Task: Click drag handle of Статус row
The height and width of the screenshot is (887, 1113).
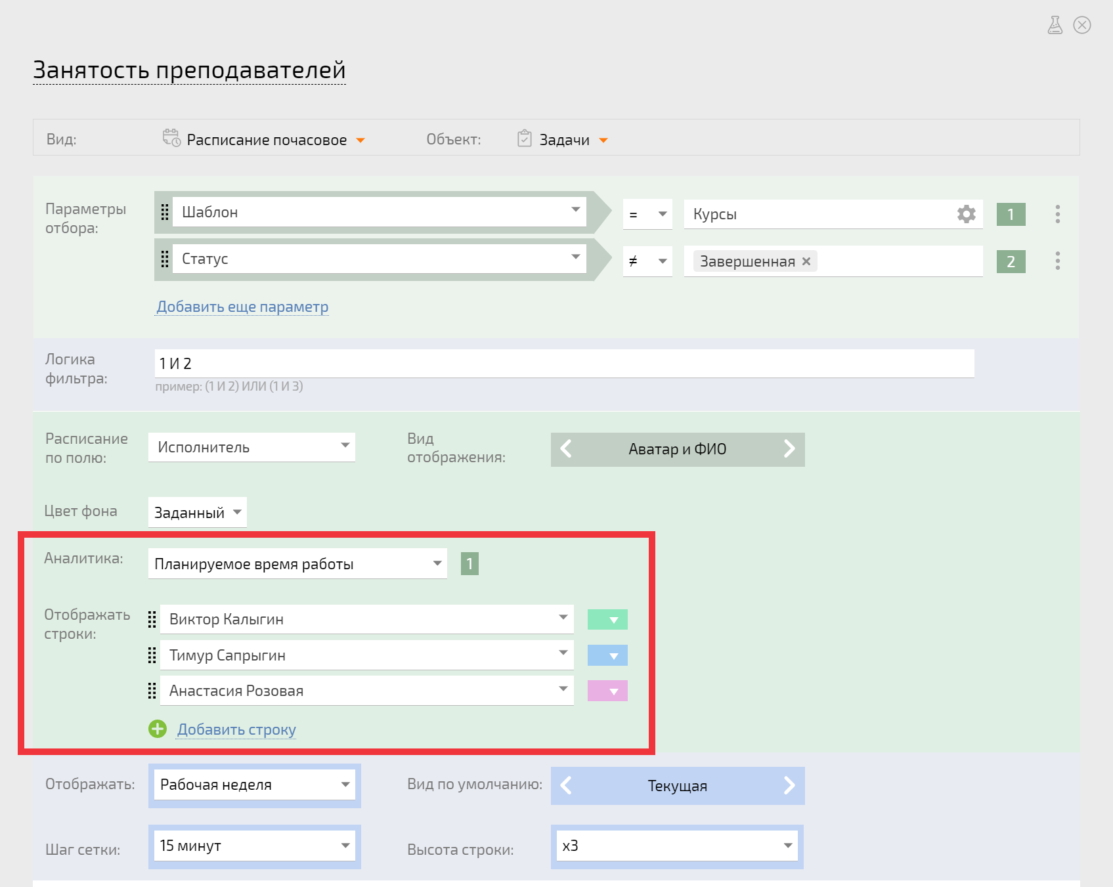Action: (165, 259)
